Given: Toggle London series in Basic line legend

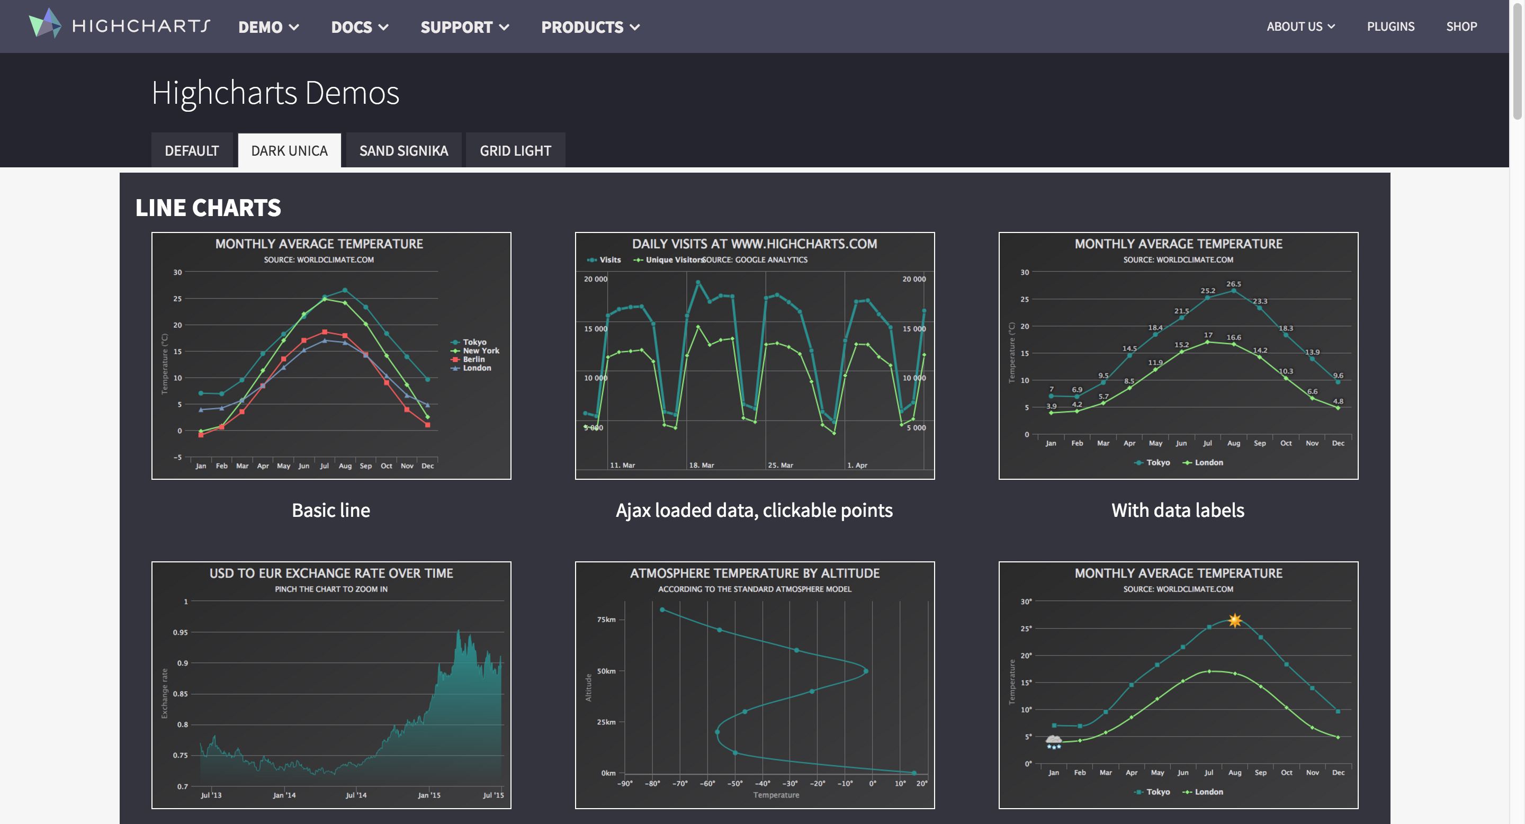Looking at the screenshot, I should pyautogui.click(x=471, y=368).
